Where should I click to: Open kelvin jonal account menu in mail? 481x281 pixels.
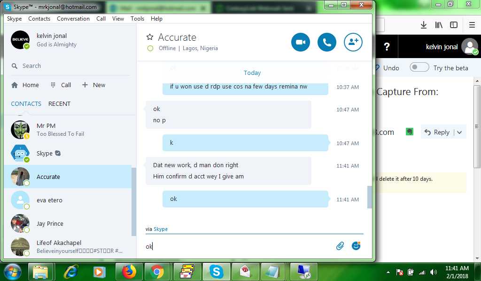point(451,47)
